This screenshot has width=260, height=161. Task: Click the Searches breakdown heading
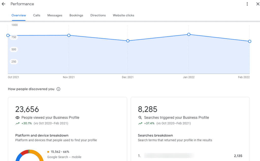point(155,135)
